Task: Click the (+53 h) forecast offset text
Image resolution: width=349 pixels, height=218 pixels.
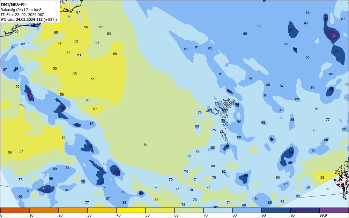Action: (50, 20)
